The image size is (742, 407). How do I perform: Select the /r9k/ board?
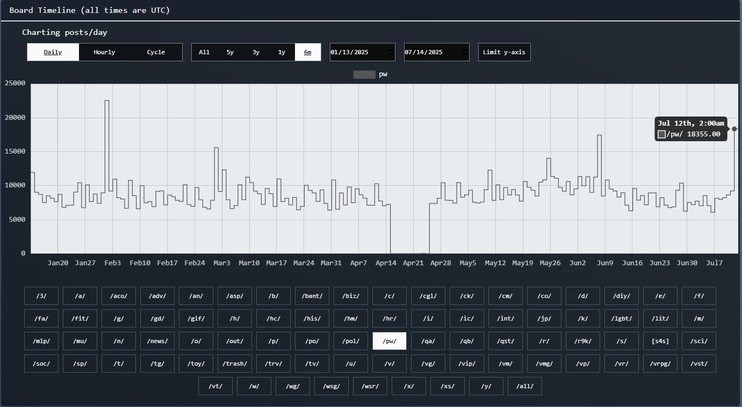(583, 341)
